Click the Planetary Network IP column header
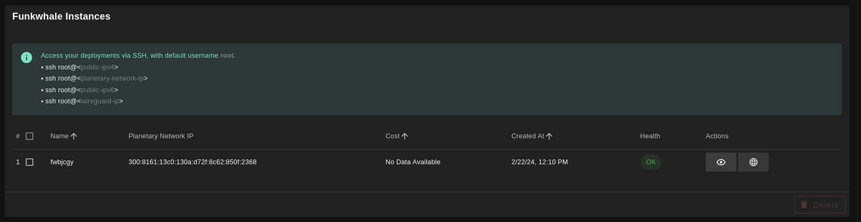 (x=161, y=136)
